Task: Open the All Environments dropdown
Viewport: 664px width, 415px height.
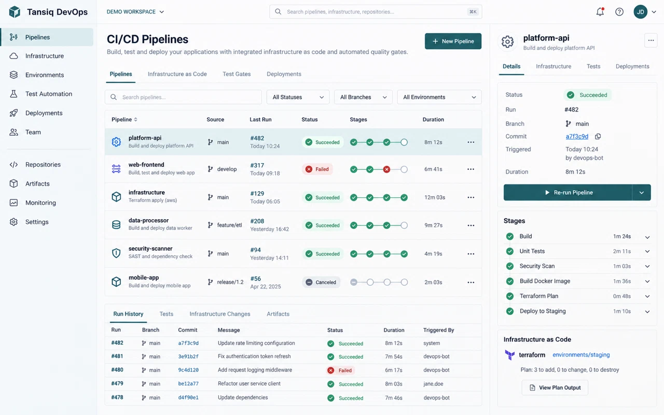Action: pos(439,97)
